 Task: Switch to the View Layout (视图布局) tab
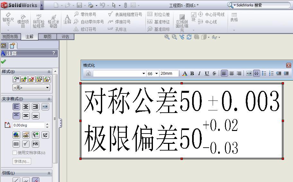[x=10, y=37]
